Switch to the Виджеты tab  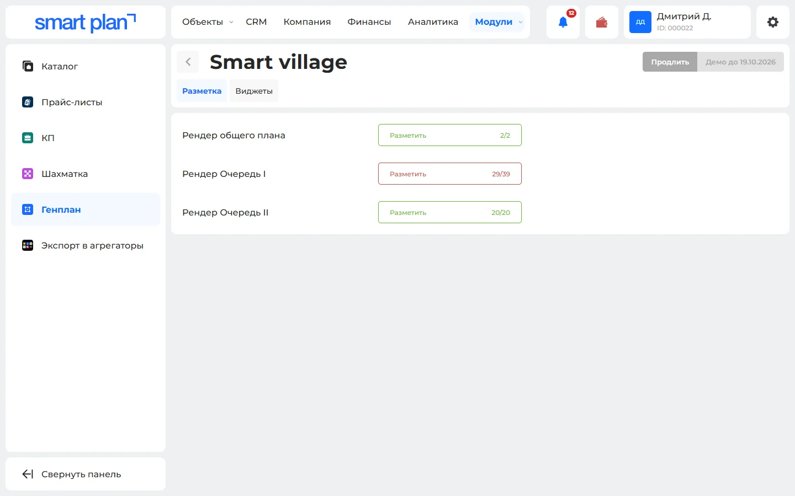tap(254, 91)
